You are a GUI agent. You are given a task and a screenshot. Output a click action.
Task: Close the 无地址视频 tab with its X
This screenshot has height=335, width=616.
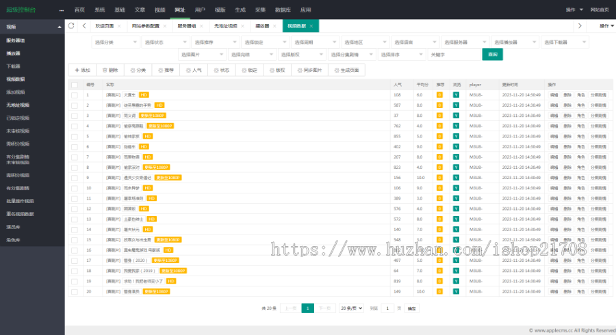click(x=242, y=26)
